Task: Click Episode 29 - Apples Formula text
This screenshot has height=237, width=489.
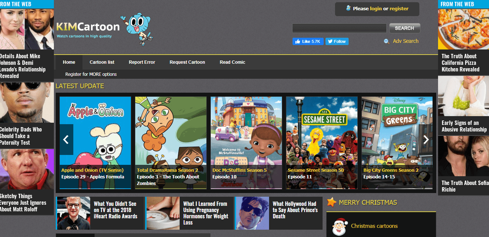Action: (x=93, y=177)
